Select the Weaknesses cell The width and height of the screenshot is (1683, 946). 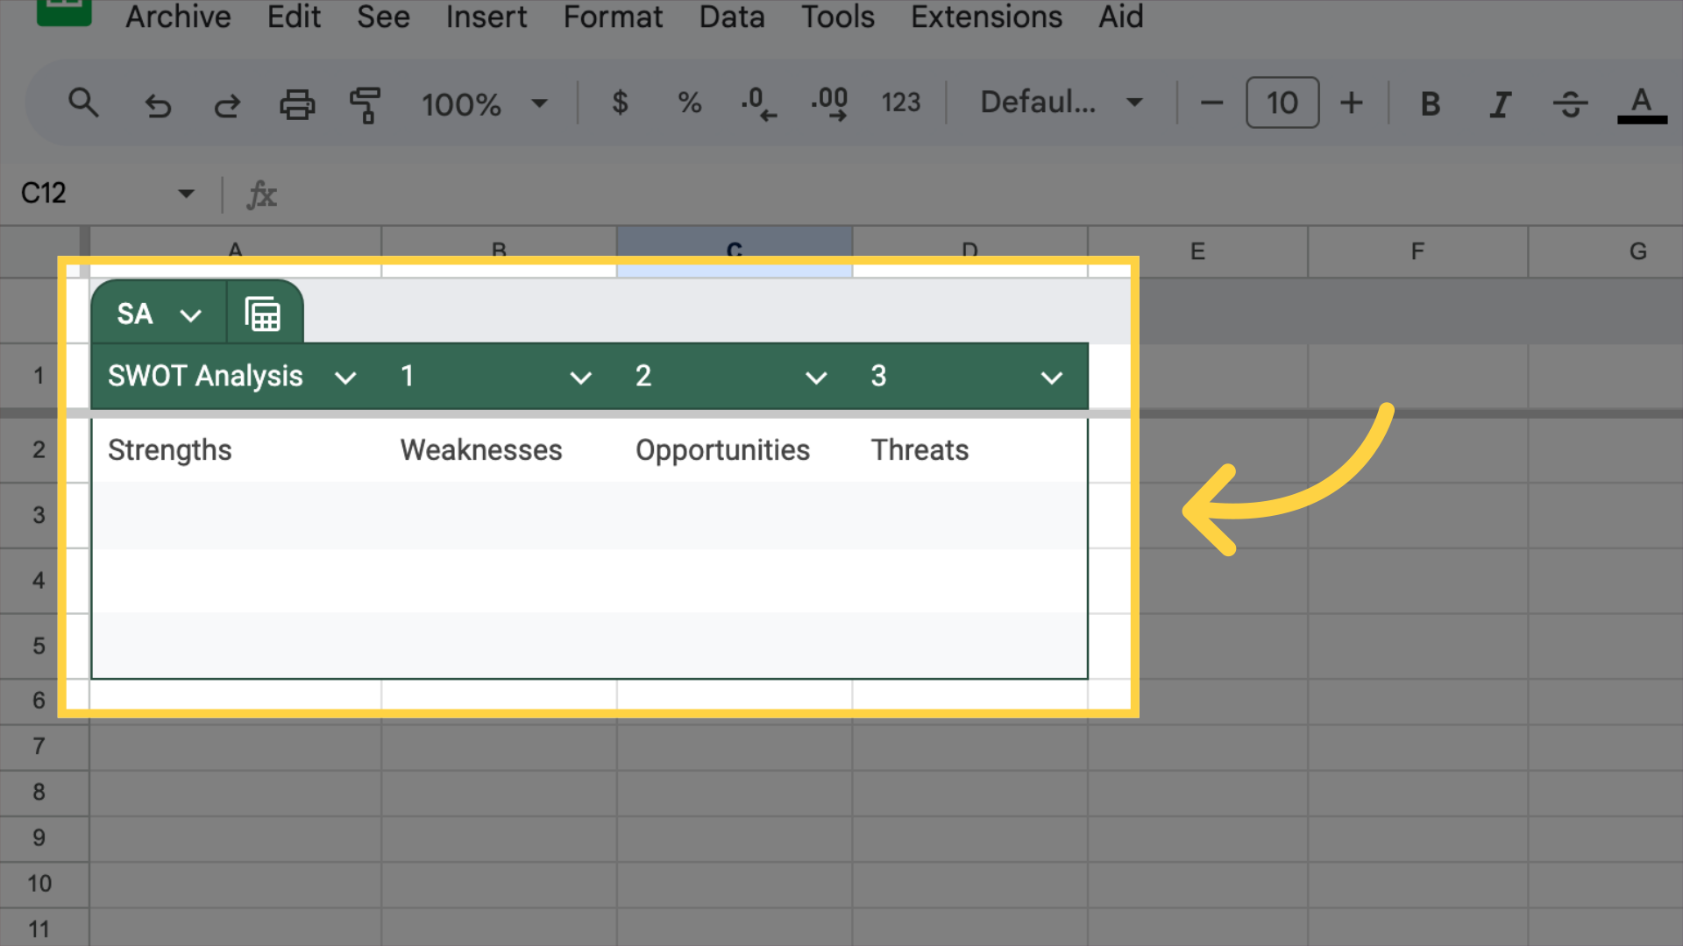pos(500,450)
